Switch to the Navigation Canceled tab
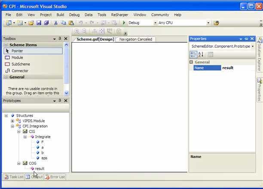This screenshot has width=263, height=189. click(136, 39)
